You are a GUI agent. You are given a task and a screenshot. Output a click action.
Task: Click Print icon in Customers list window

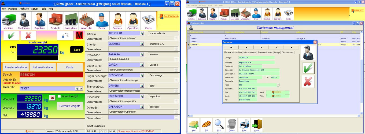point(244,125)
